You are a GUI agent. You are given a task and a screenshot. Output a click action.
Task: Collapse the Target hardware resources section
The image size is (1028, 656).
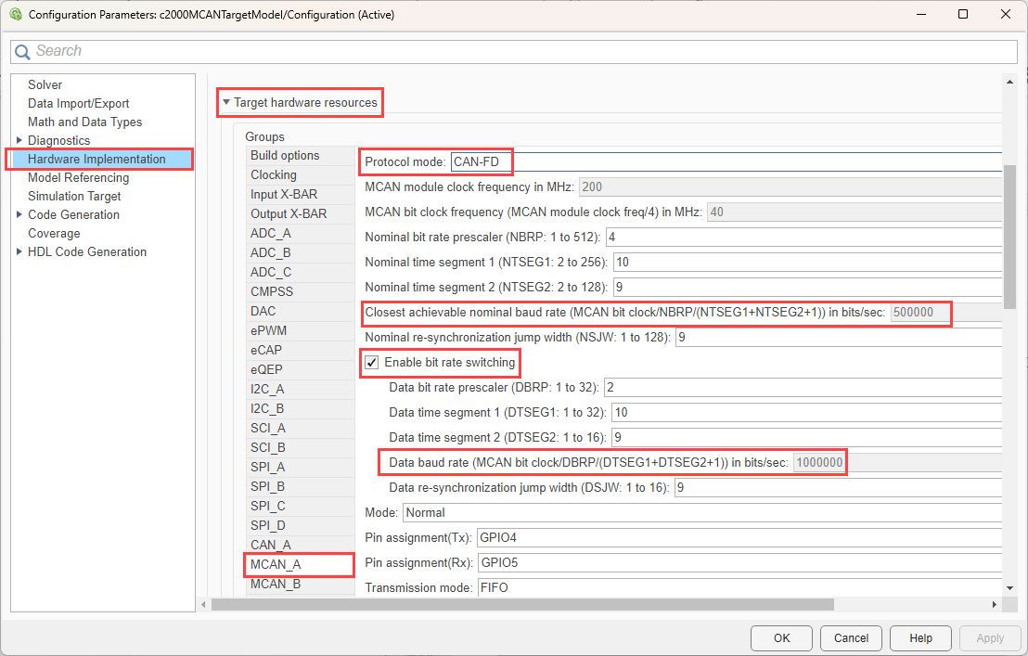tap(226, 102)
